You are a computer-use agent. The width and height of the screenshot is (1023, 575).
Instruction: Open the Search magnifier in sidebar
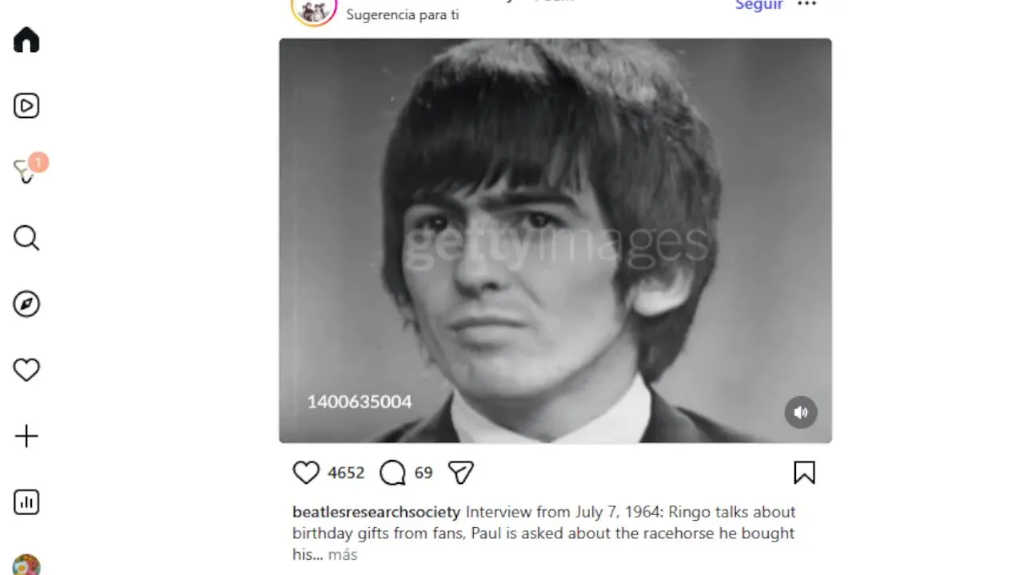(x=26, y=238)
